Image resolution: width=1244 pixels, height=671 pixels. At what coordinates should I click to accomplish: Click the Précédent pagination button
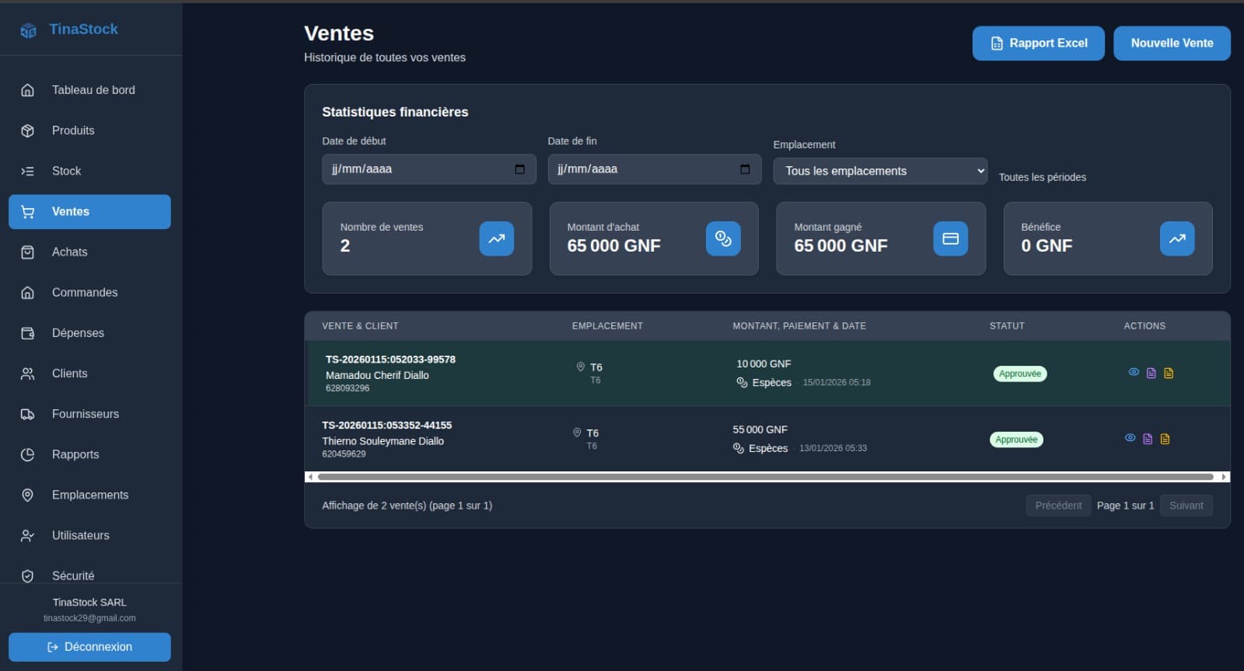click(1058, 506)
